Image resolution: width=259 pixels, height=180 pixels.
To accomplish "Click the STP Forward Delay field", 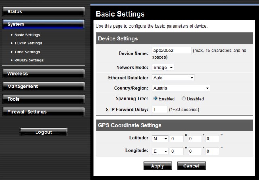I will [x=159, y=110].
